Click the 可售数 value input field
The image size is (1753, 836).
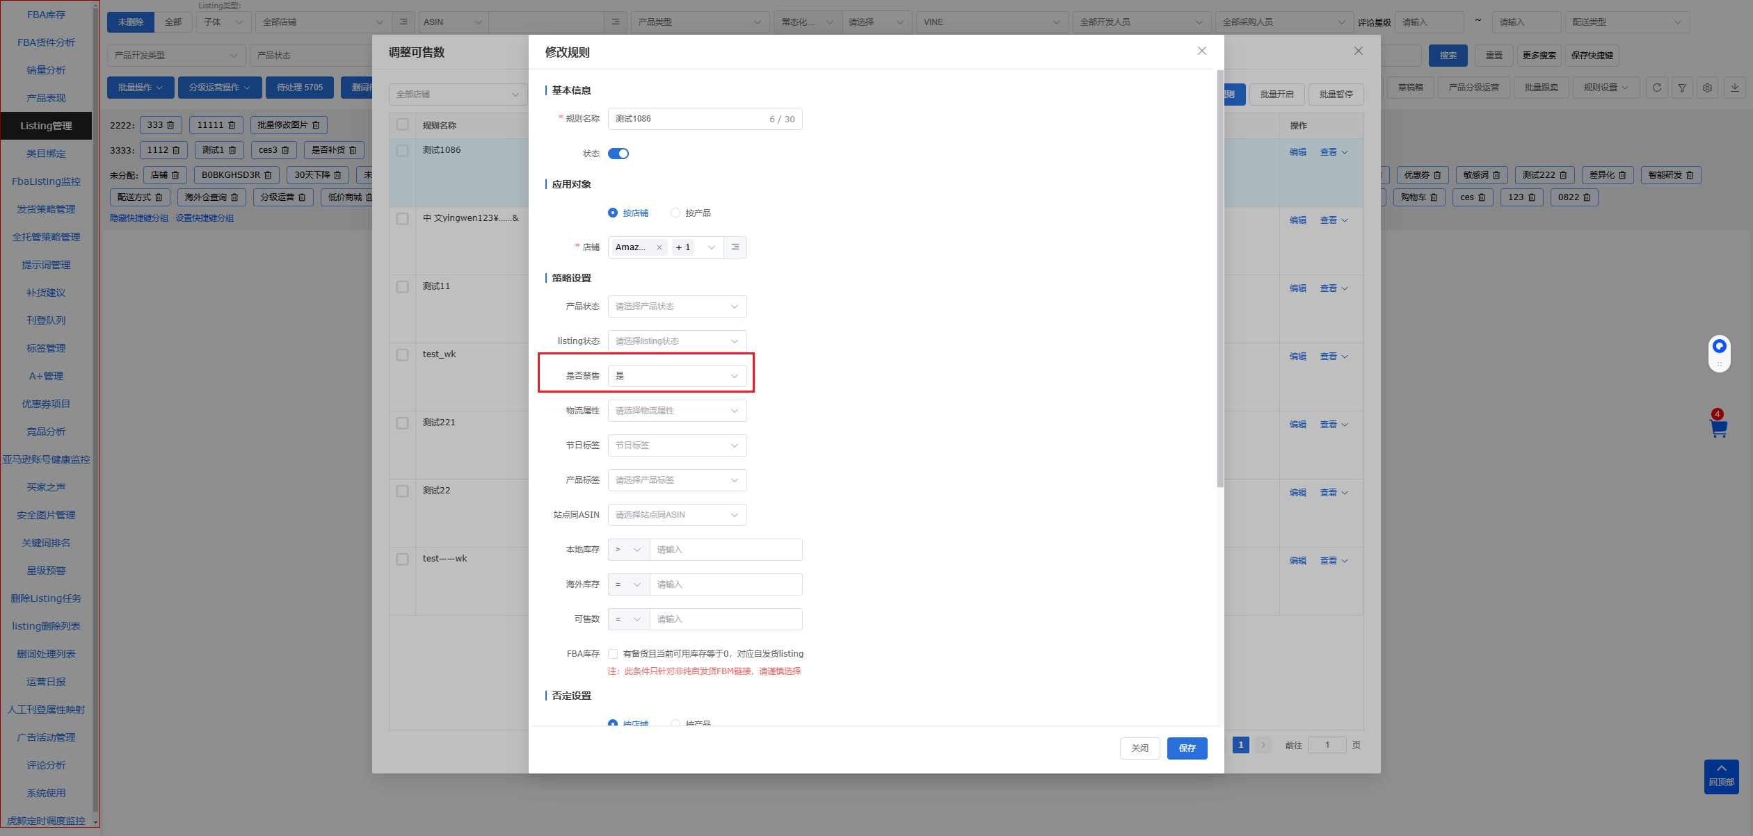point(726,619)
